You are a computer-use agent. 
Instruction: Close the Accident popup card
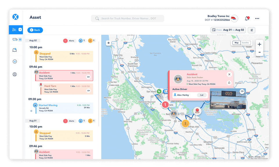tap(229, 74)
